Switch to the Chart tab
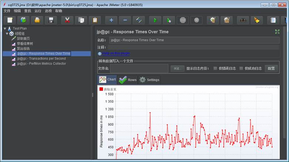The image size is (289, 162). click(x=107, y=79)
